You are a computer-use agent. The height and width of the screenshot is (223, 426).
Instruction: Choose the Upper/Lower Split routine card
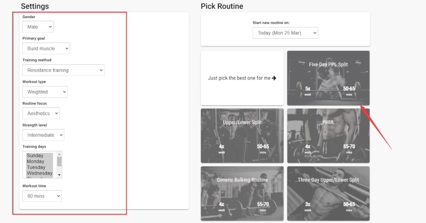(x=242, y=135)
